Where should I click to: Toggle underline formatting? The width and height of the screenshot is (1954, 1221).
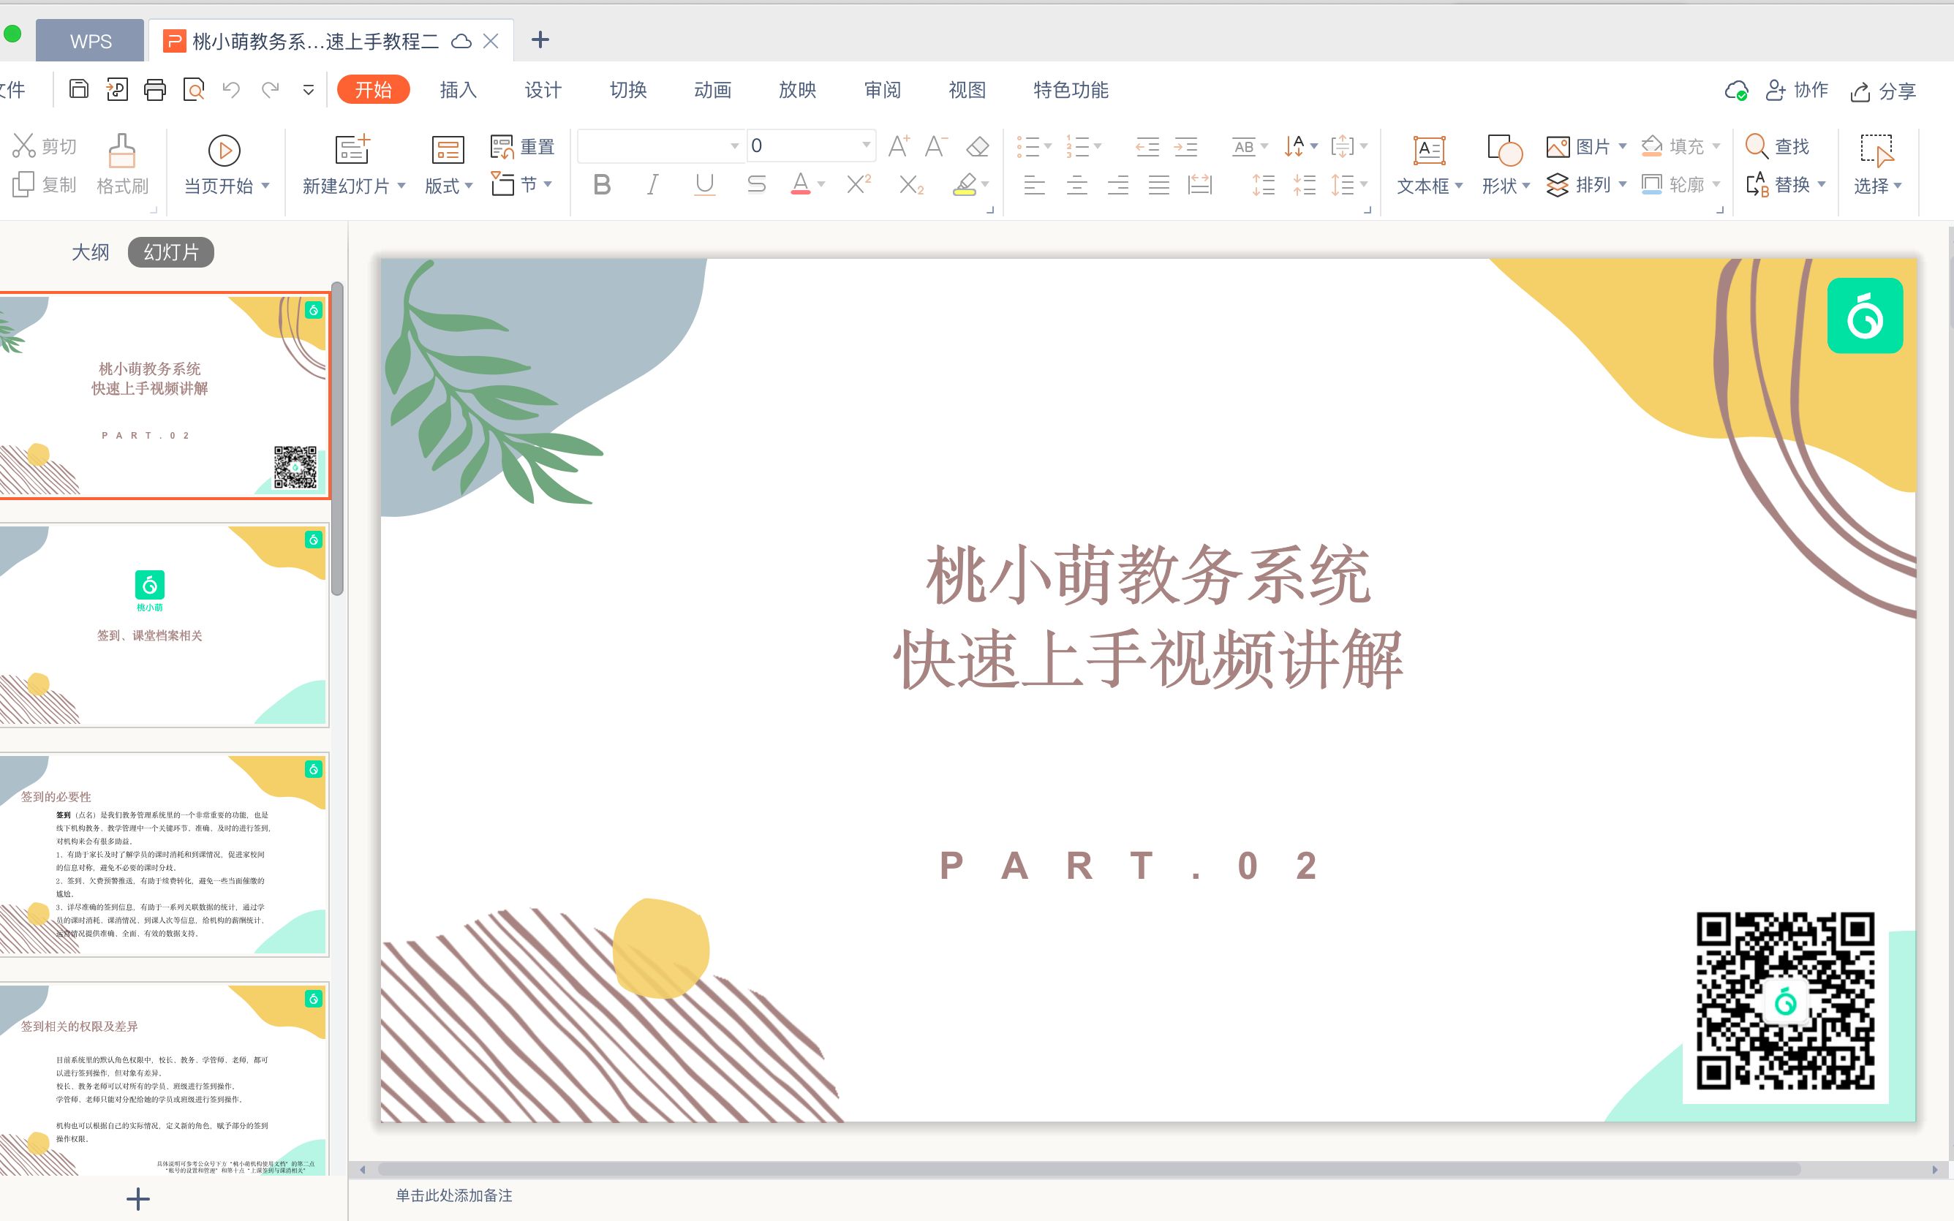705,185
